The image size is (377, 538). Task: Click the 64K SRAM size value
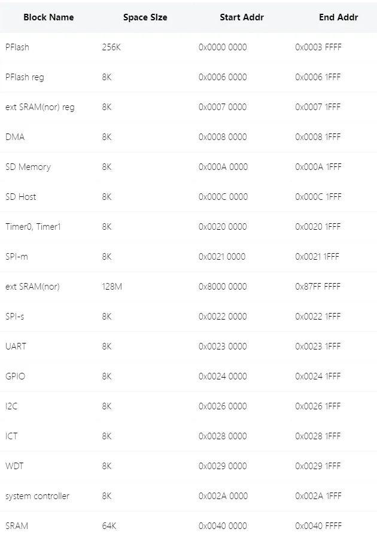pyautogui.click(x=109, y=526)
